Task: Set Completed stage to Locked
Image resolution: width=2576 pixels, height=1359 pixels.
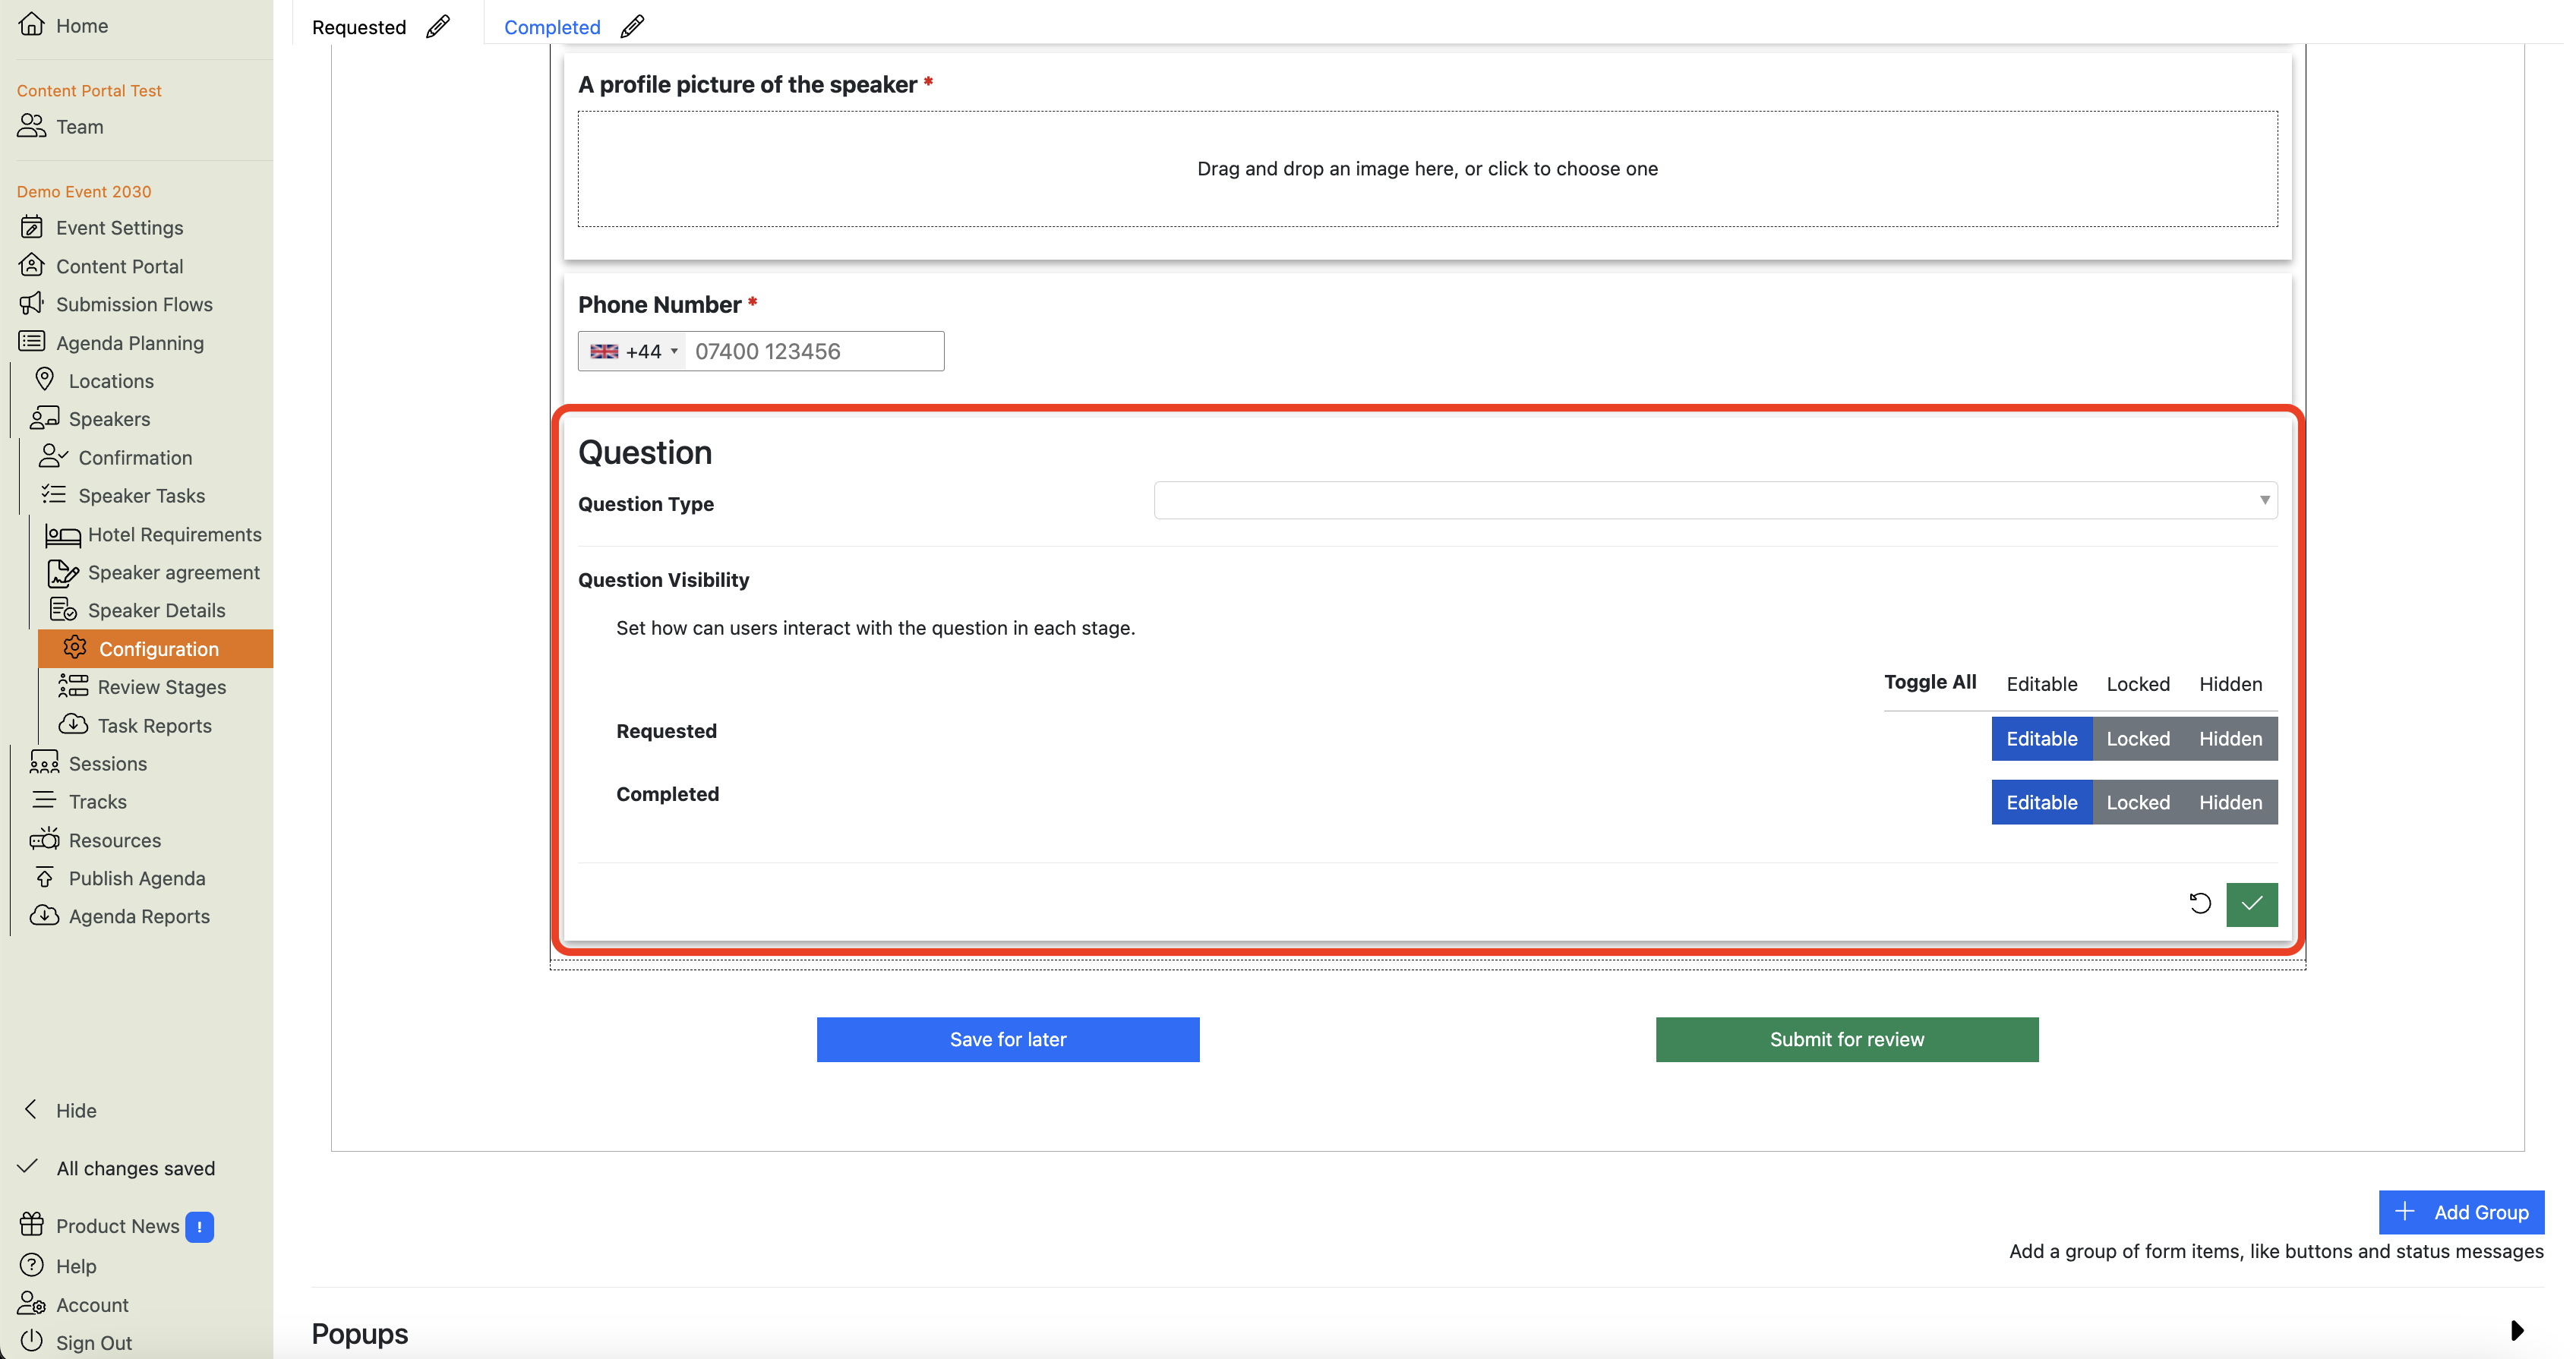Action: [2138, 802]
